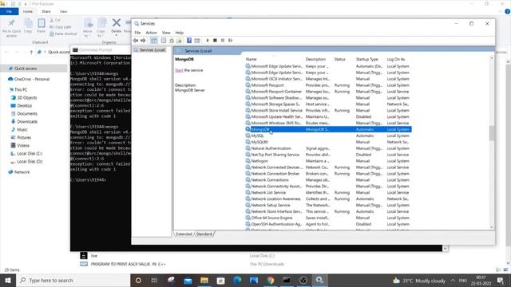Select the MySQL service row

(328, 136)
